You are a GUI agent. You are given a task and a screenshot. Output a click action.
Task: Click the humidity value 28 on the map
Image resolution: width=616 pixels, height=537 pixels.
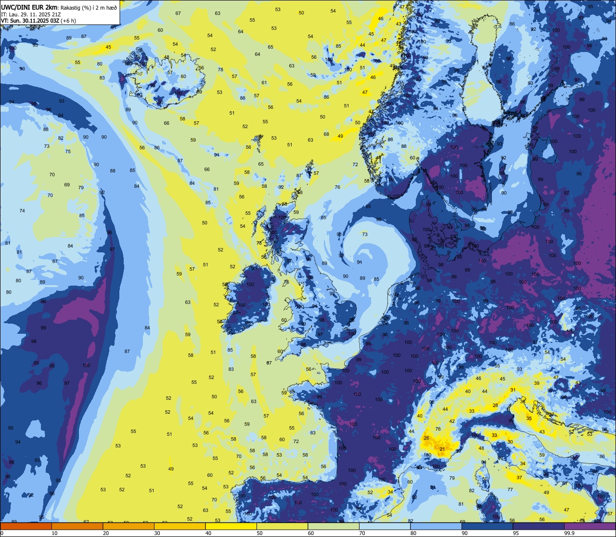pos(495,406)
